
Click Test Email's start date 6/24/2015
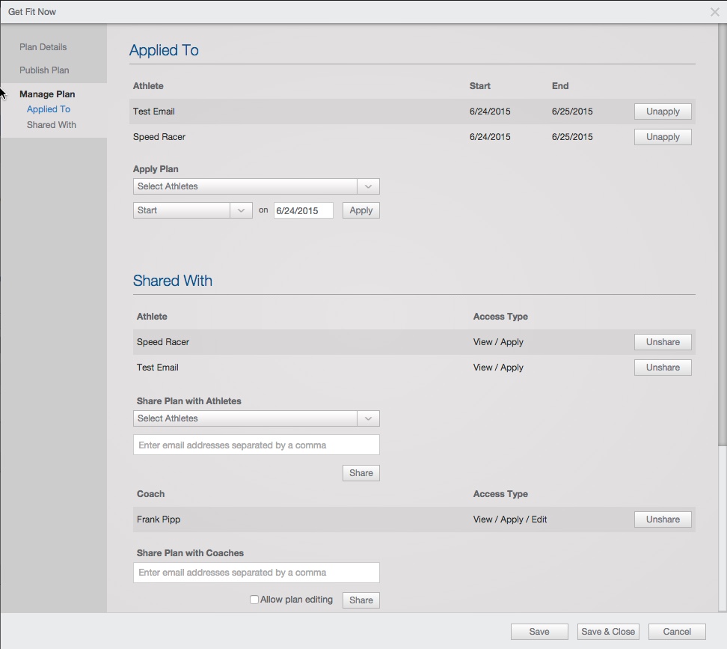tap(490, 112)
